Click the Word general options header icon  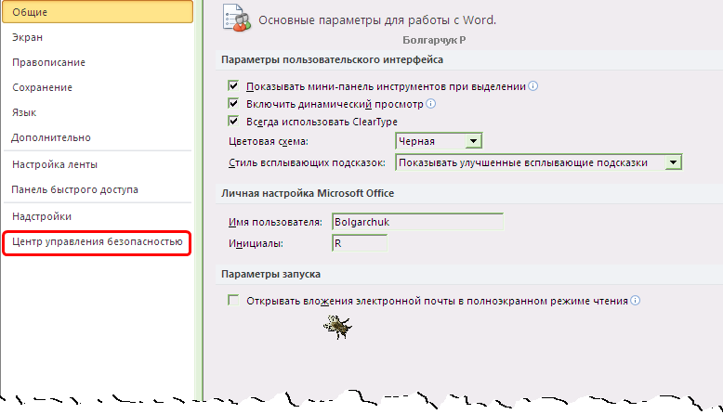237,18
